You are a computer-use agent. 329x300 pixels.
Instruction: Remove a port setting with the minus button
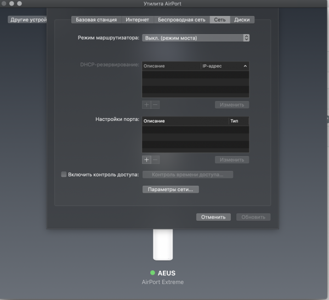point(155,160)
